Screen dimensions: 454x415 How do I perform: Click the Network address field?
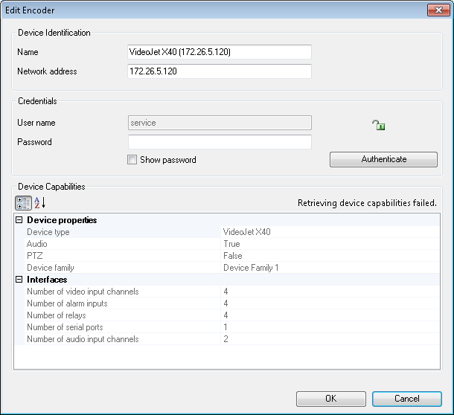220,71
